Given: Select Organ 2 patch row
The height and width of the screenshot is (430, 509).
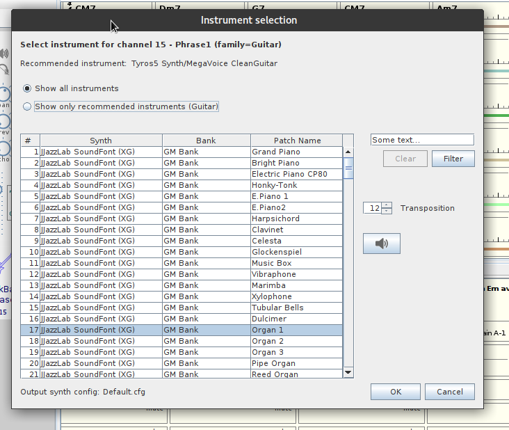Looking at the screenshot, I should click(x=181, y=341).
